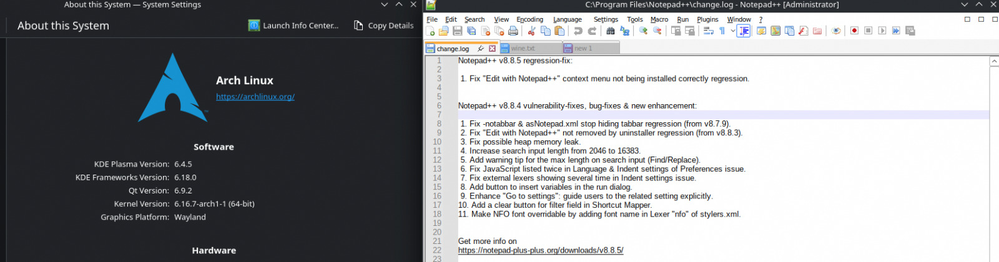999x262 pixels.
Task: Open the Plugins menu
Action: (x=707, y=19)
